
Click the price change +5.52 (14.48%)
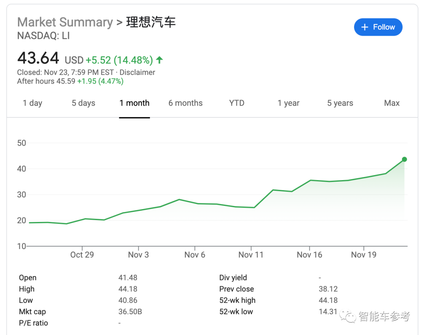pos(119,60)
